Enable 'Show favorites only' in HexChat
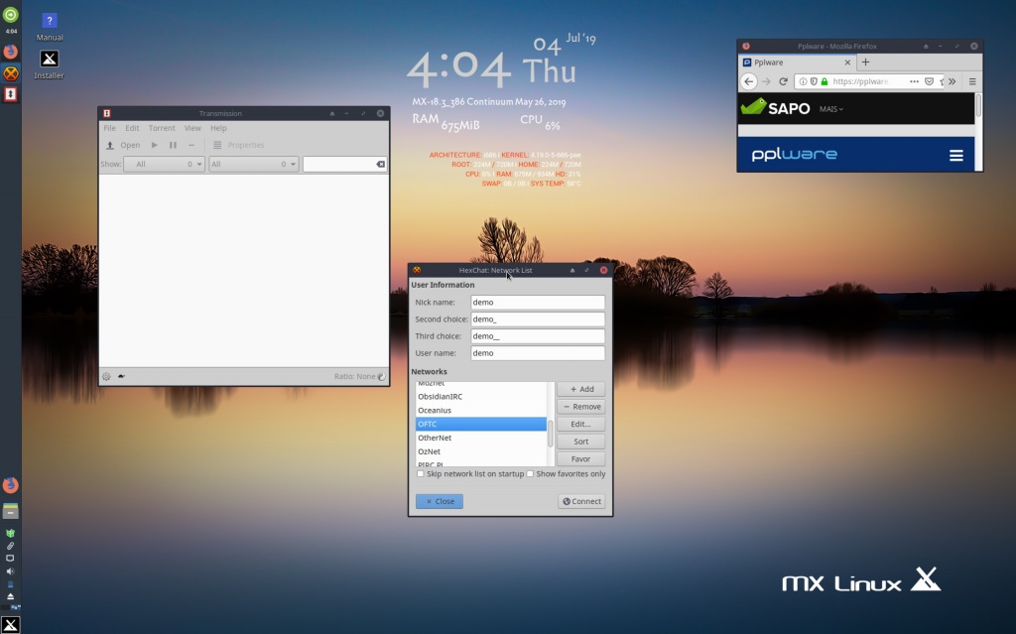1016x634 pixels. pos(531,474)
